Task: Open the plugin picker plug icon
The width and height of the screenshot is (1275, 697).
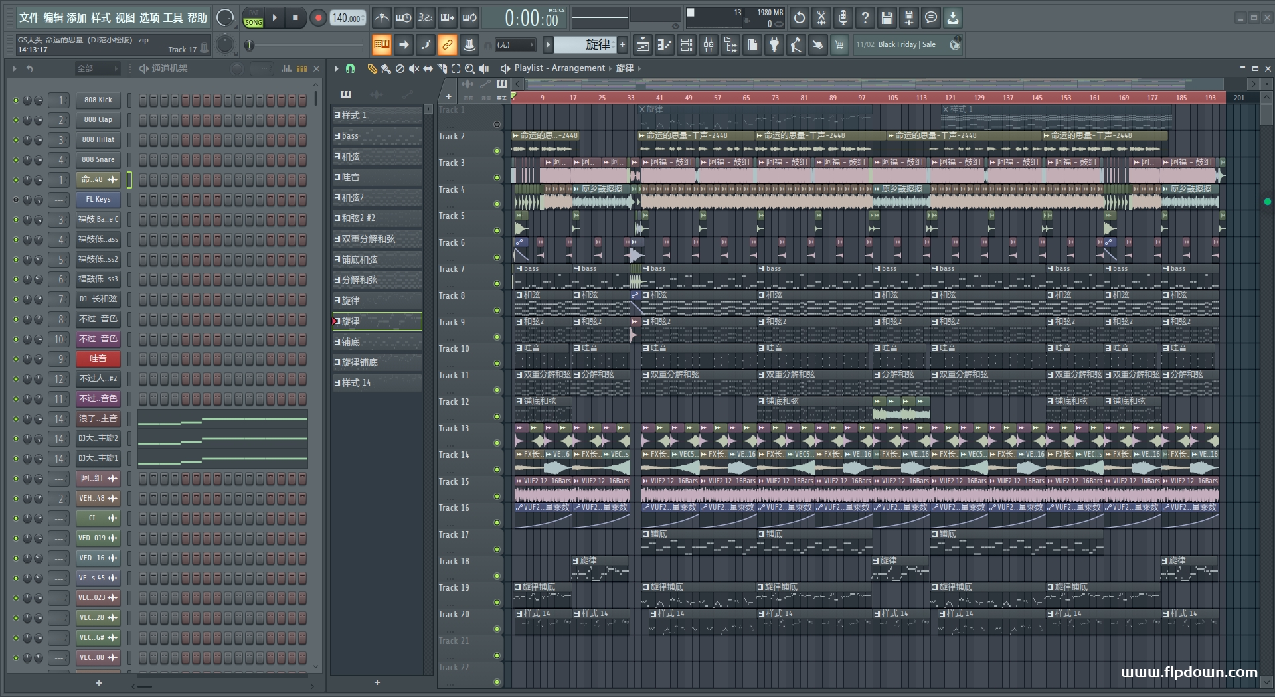Action: click(774, 45)
